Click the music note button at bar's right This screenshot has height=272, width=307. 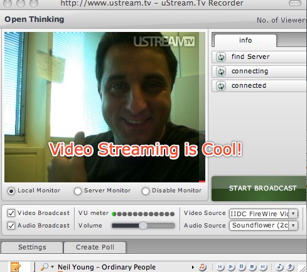(279, 267)
